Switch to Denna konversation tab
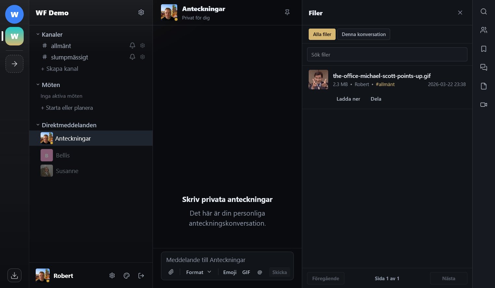 [x=364, y=34]
